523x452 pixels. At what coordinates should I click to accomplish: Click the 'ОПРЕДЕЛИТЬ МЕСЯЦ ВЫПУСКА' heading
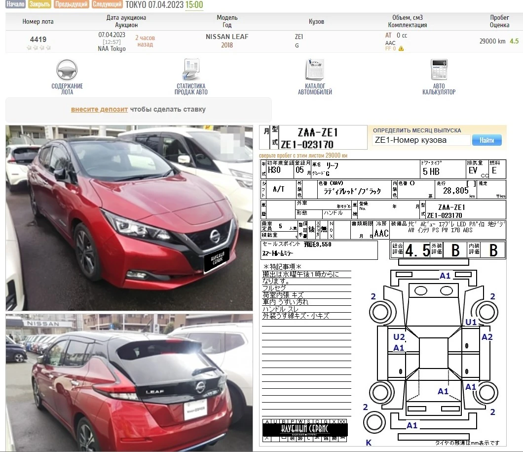click(417, 130)
